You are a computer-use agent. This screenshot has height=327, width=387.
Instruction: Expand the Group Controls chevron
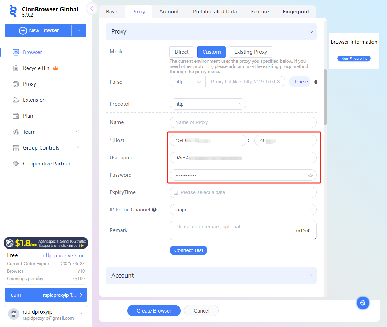point(77,147)
